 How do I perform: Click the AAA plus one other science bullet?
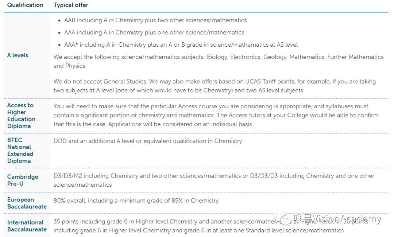pyautogui.click(x=154, y=32)
